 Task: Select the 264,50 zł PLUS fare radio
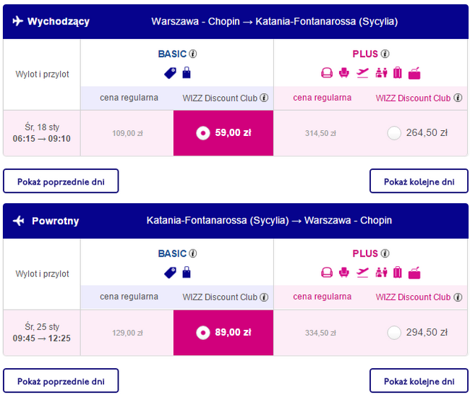click(x=394, y=133)
